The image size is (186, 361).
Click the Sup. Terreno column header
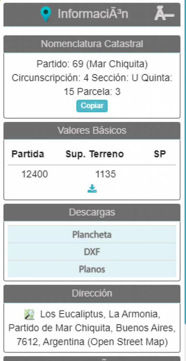(x=95, y=154)
